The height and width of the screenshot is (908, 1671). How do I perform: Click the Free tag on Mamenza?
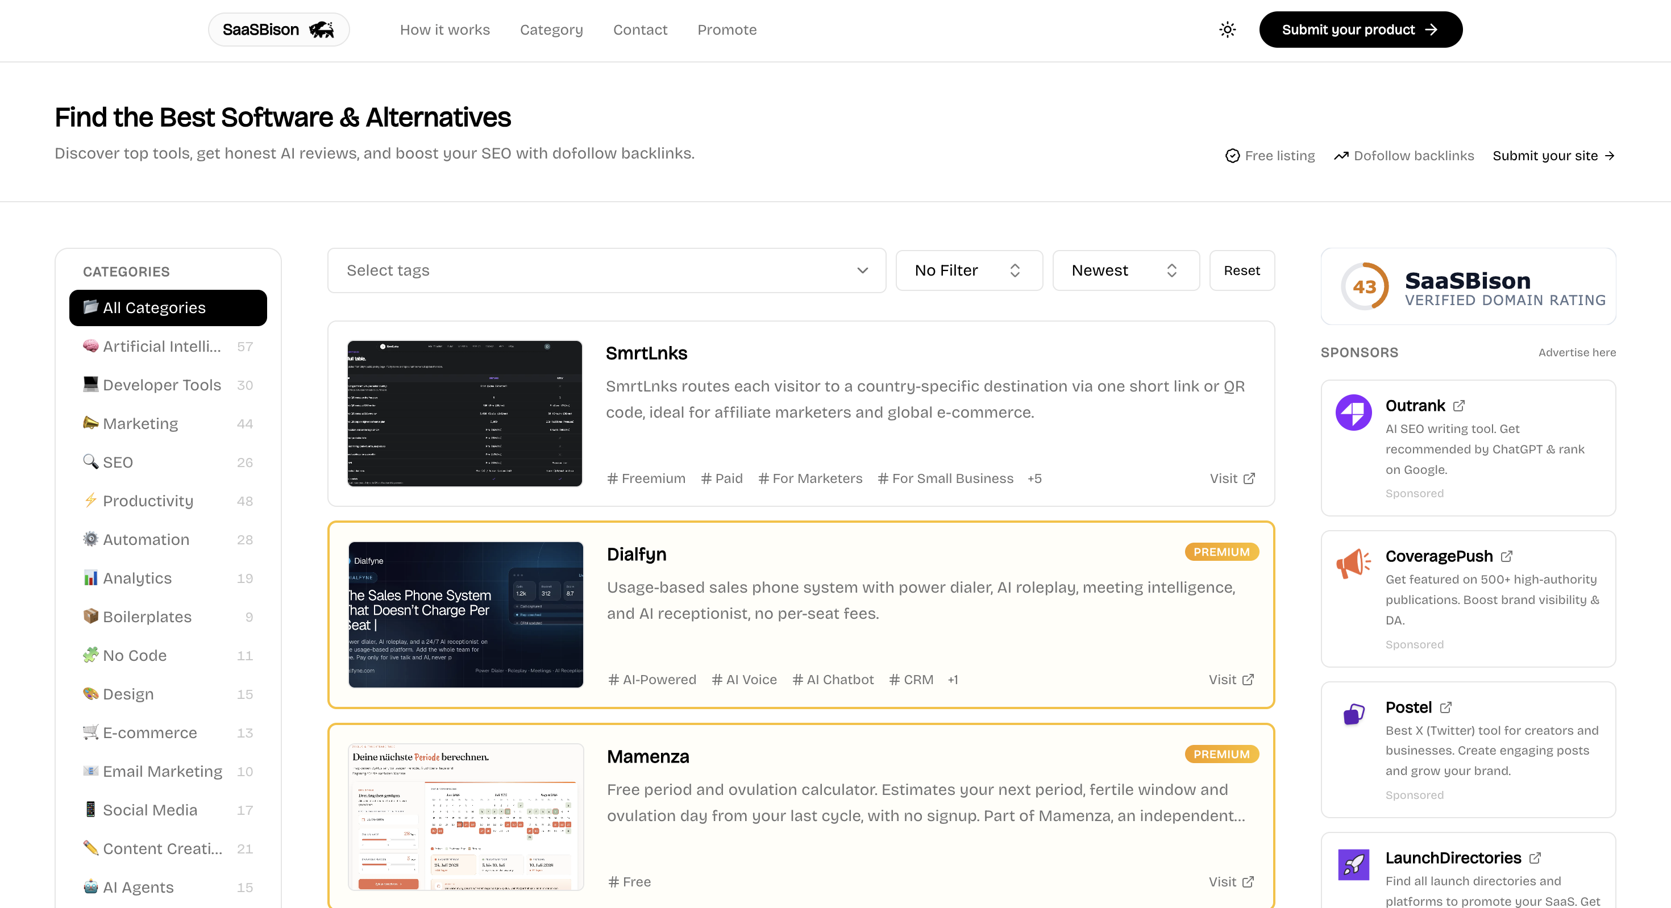point(629,882)
